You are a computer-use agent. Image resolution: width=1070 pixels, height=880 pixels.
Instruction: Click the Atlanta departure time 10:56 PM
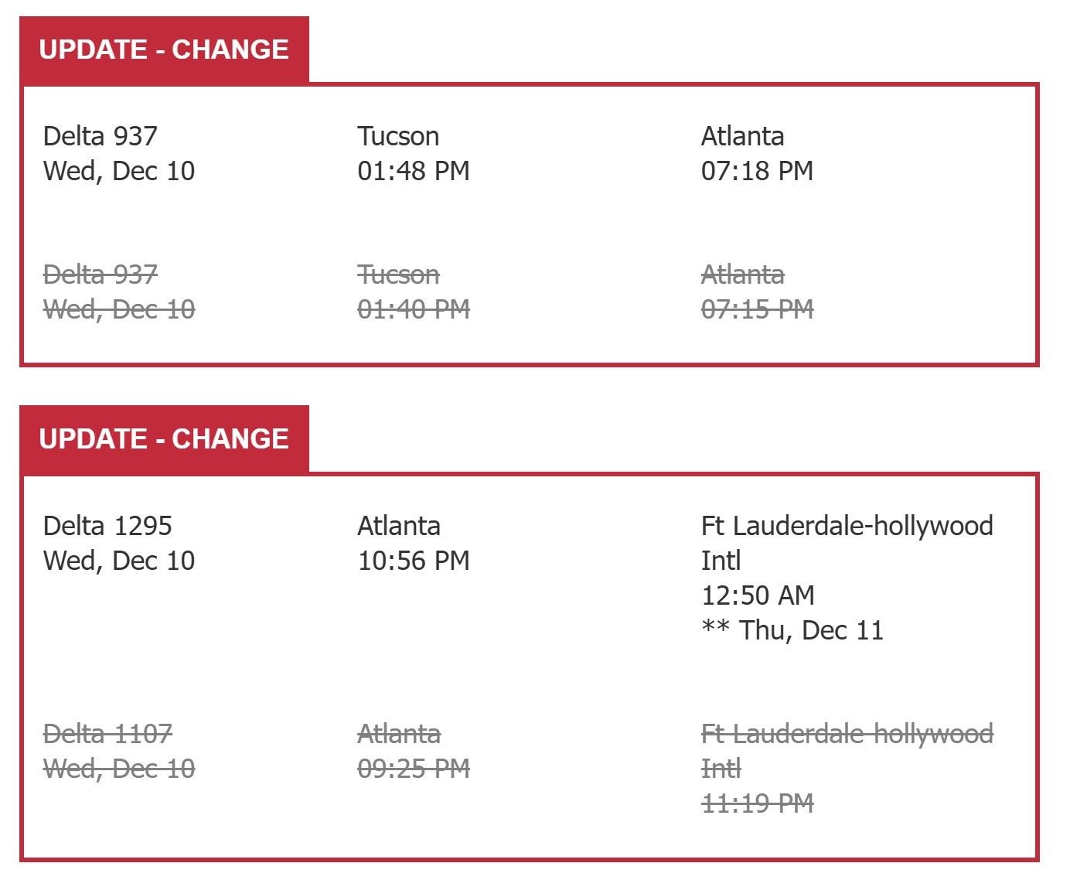pos(414,561)
